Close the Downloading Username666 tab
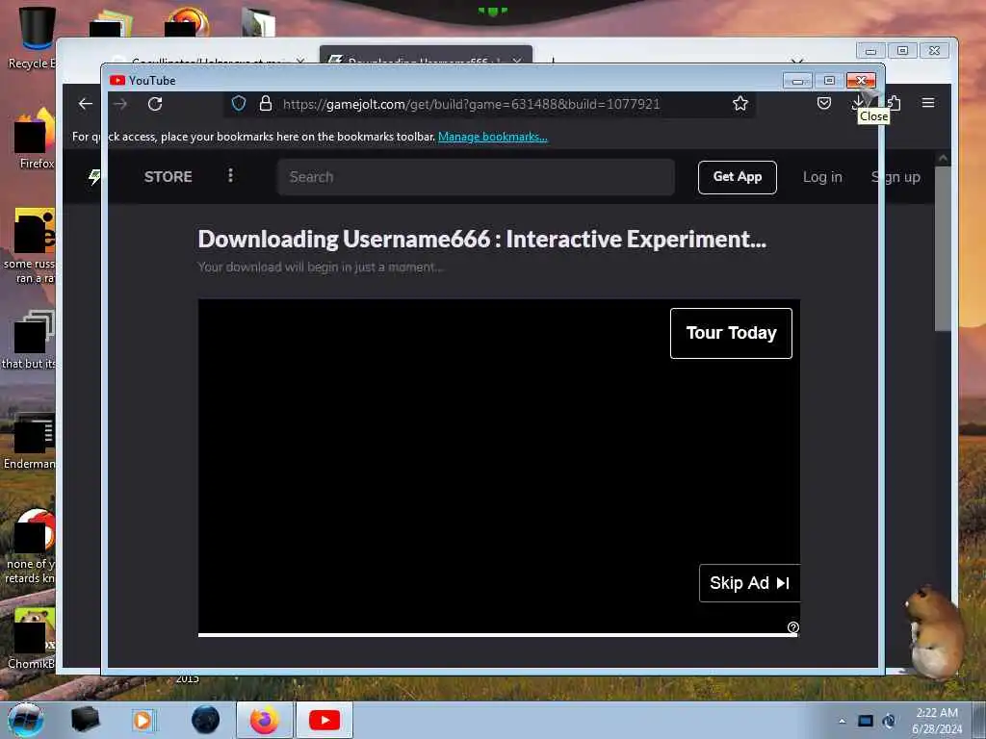This screenshot has height=739, width=986. click(516, 61)
